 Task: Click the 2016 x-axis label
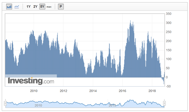click(123, 91)
